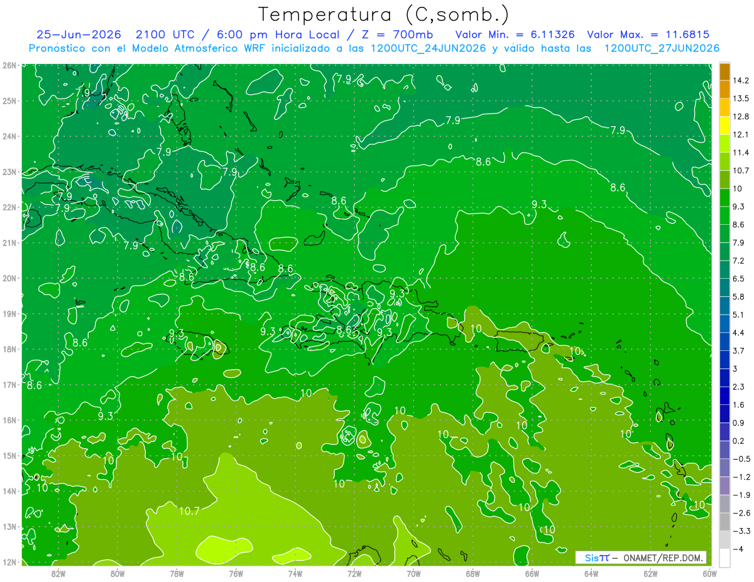Image resolution: width=754 pixels, height=582 pixels.
Task: Click the '0.2' colorbar label
Action: pyautogui.click(x=738, y=441)
